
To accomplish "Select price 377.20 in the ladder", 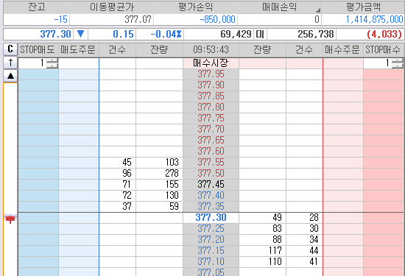I will coord(211,240).
